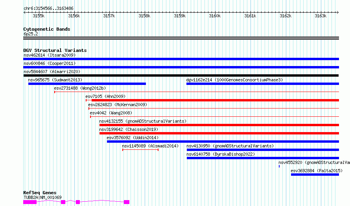Click the 6p25.2 cytogenetic band bar
This screenshot has width=350, height=206.
click(181, 38)
